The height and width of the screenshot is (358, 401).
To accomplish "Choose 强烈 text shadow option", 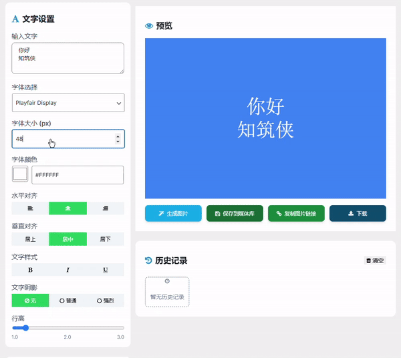I will pyautogui.click(x=105, y=301).
